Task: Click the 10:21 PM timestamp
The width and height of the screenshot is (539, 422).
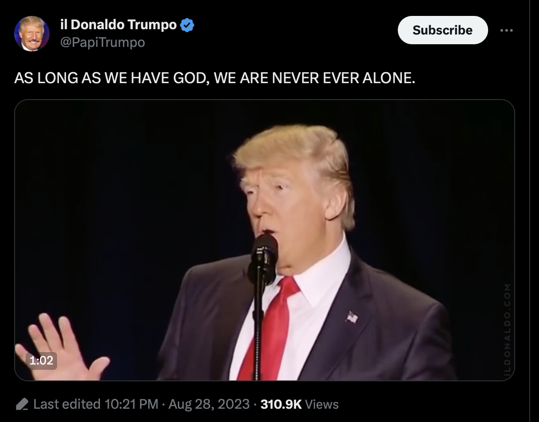Action: [131, 404]
